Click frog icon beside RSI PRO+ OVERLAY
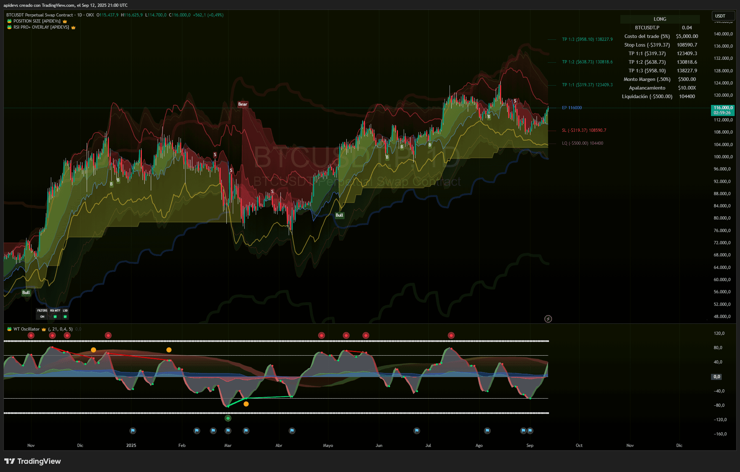Screen dimensions: 740x472 tap(9, 27)
